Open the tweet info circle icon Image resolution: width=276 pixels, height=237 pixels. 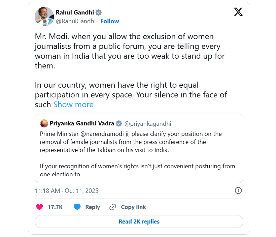pyautogui.click(x=238, y=190)
